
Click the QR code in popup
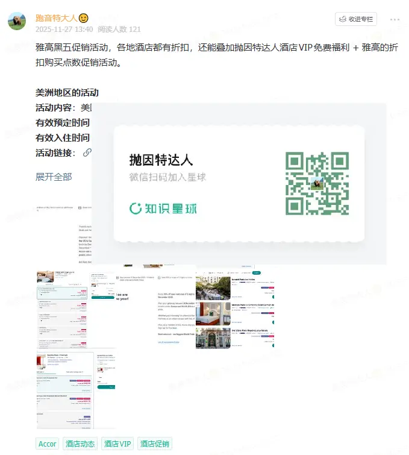[317, 183]
